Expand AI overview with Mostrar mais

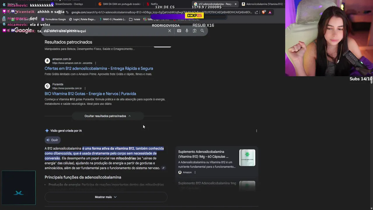(106, 197)
